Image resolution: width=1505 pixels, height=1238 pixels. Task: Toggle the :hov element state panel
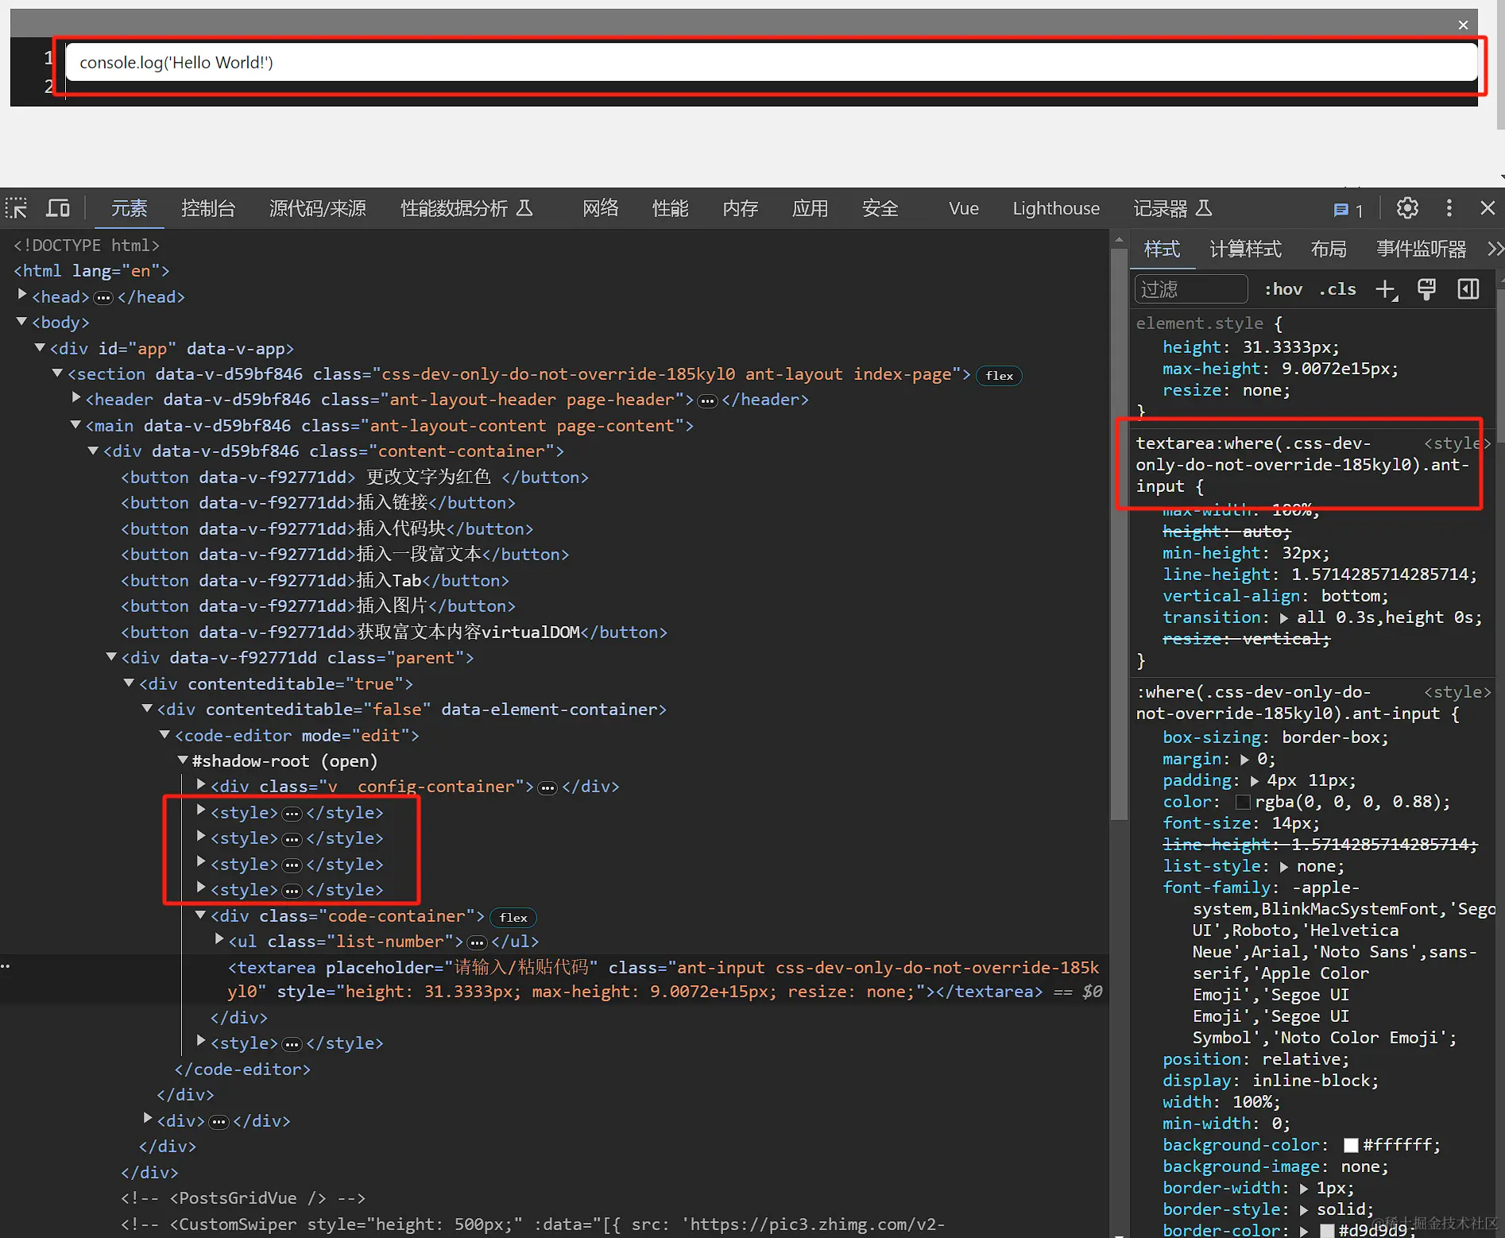point(1283,289)
